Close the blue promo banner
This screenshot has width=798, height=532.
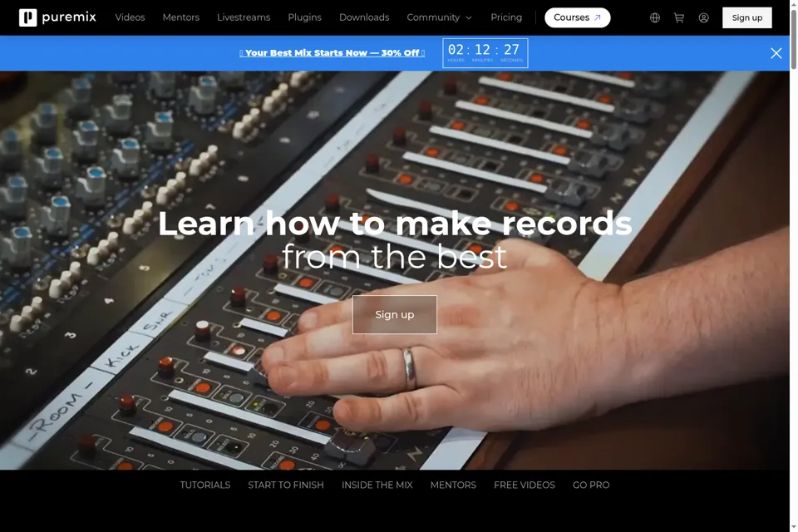tap(776, 53)
